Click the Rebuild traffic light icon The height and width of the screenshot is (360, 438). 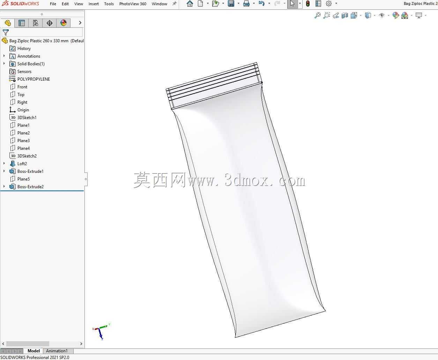(x=308, y=4)
